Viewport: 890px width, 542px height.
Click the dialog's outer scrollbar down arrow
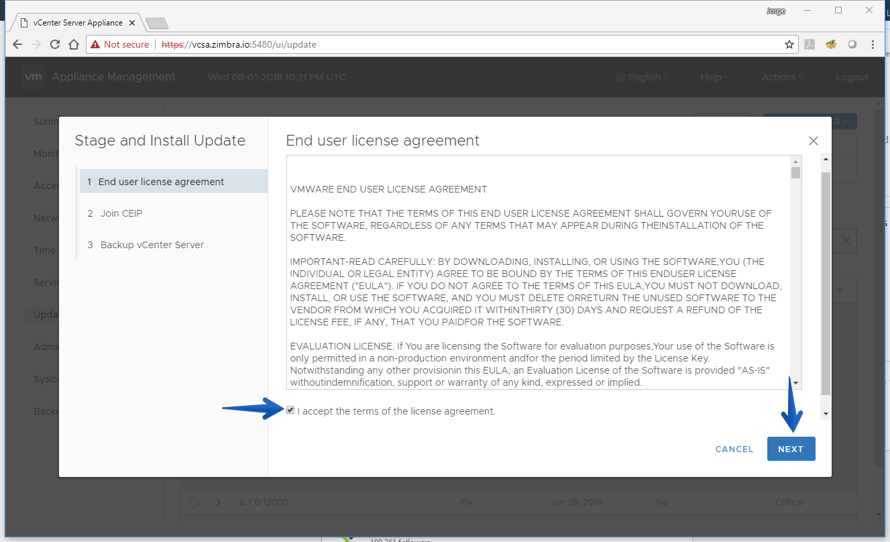coord(826,414)
